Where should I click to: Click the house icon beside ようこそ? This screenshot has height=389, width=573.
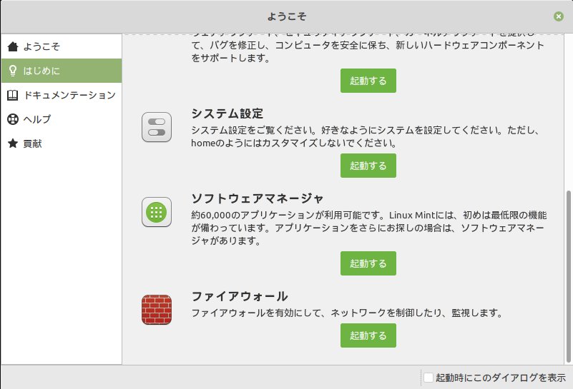13,46
